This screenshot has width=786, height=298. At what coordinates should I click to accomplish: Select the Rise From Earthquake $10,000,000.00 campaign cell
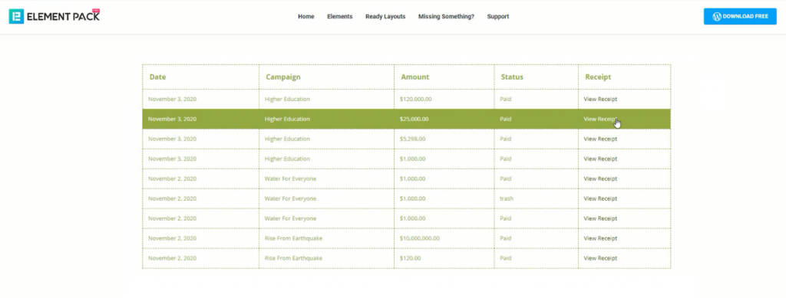(326, 238)
